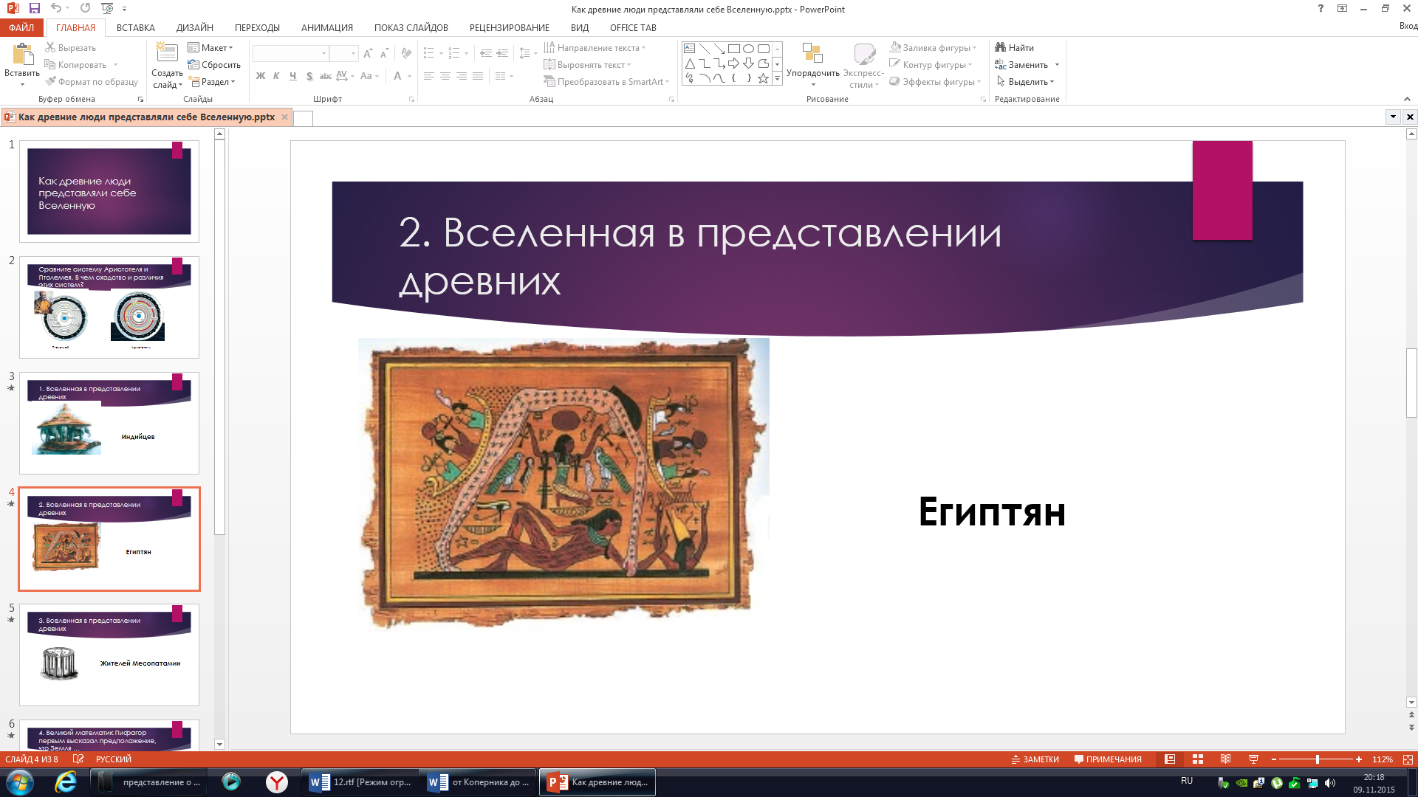Click zoom out minus button
This screenshot has width=1418, height=797.
tap(1274, 759)
